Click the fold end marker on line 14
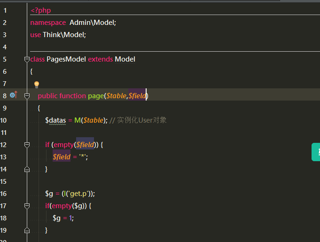The height and width of the screenshot is (242, 320). pyautogui.click(x=27, y=169)
